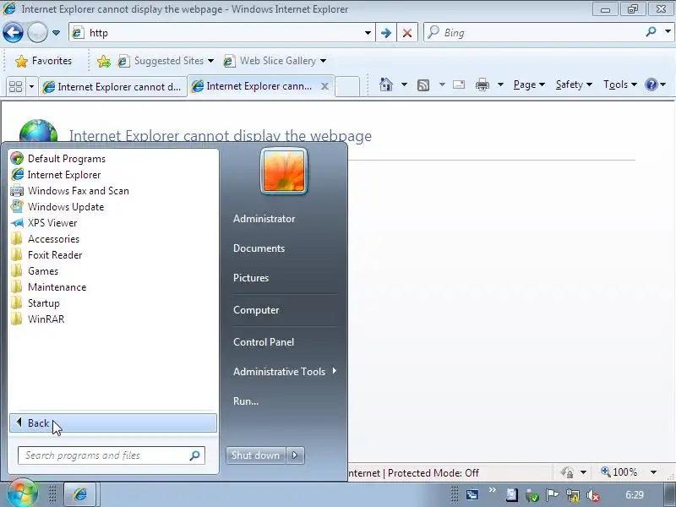This screenshot has height=507, width=676.
Task: Open the recent pages dropdown arrow
Action: pos(56,33)
